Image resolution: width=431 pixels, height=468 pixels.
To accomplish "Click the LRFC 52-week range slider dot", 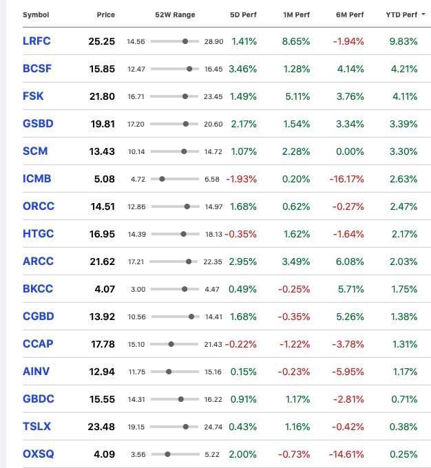I will click(x=185, y=41).
